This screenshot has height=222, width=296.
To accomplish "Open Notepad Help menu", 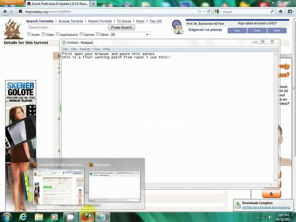I will (x=106, y=49).
